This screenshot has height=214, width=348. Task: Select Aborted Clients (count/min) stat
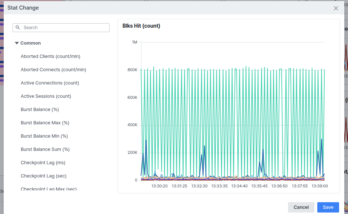(x=50, y=56)
